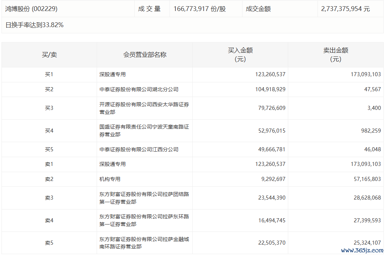The image size is (386, 256).
Task: Click the 国盛证券 宁波天童南路 branch name
Action: click(144, 131)
